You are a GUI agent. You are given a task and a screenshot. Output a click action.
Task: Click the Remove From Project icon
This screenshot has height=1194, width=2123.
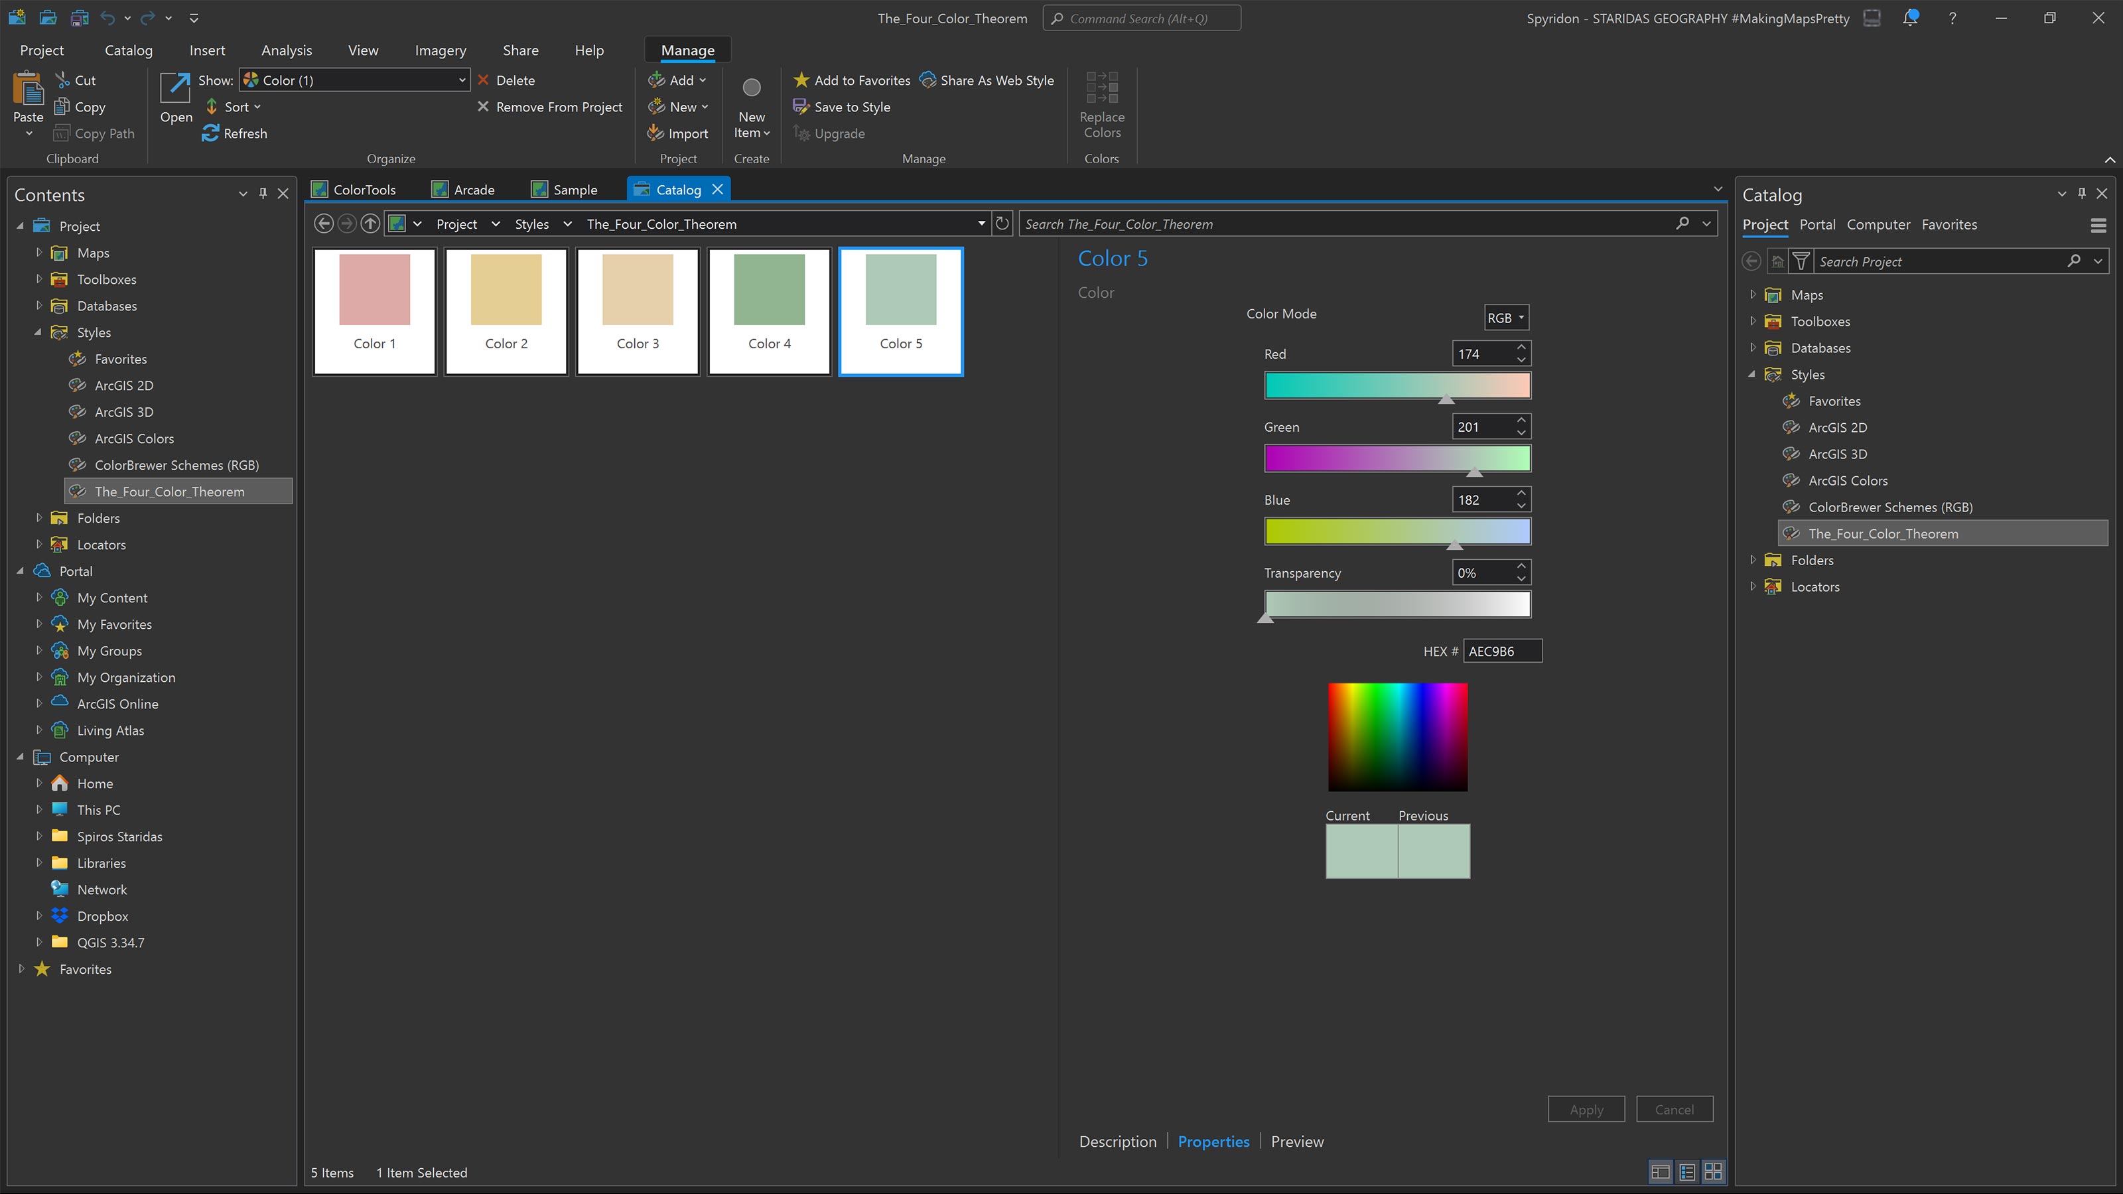(484, 106)
